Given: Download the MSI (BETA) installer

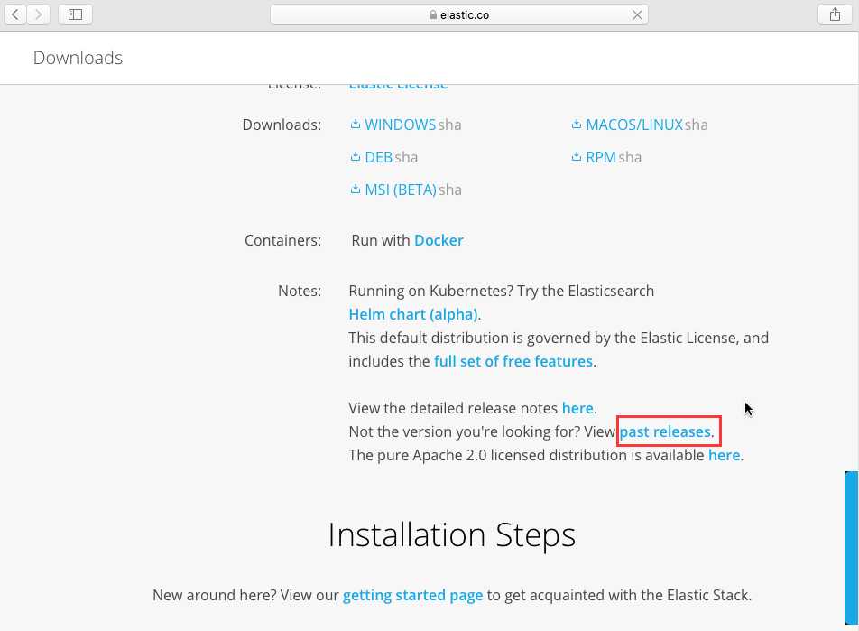Looking at the screenshot, I should 401,190.
